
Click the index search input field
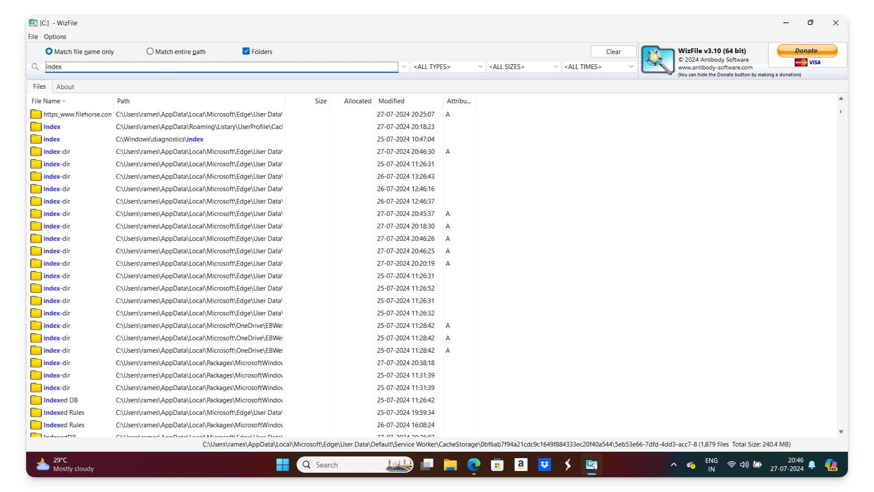(221, 67)
